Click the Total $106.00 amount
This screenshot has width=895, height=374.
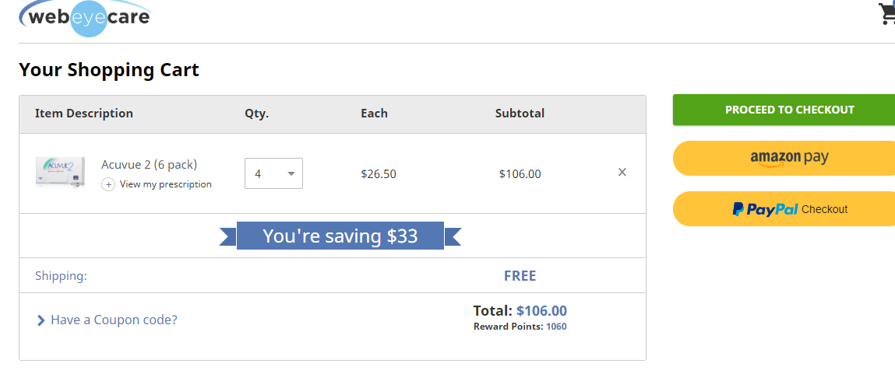pos(541,311)
